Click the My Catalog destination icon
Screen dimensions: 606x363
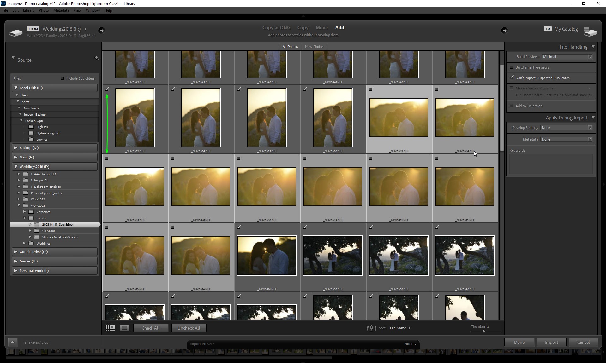(x=590, y=32)
